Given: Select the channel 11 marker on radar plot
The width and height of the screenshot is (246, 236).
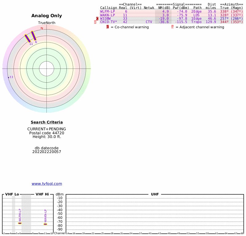Looking at the screenshot, I should (x=28, y=38).
